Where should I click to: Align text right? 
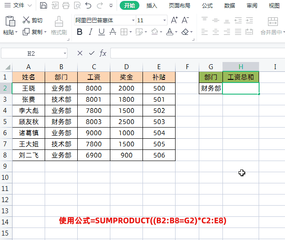point(227,32)
